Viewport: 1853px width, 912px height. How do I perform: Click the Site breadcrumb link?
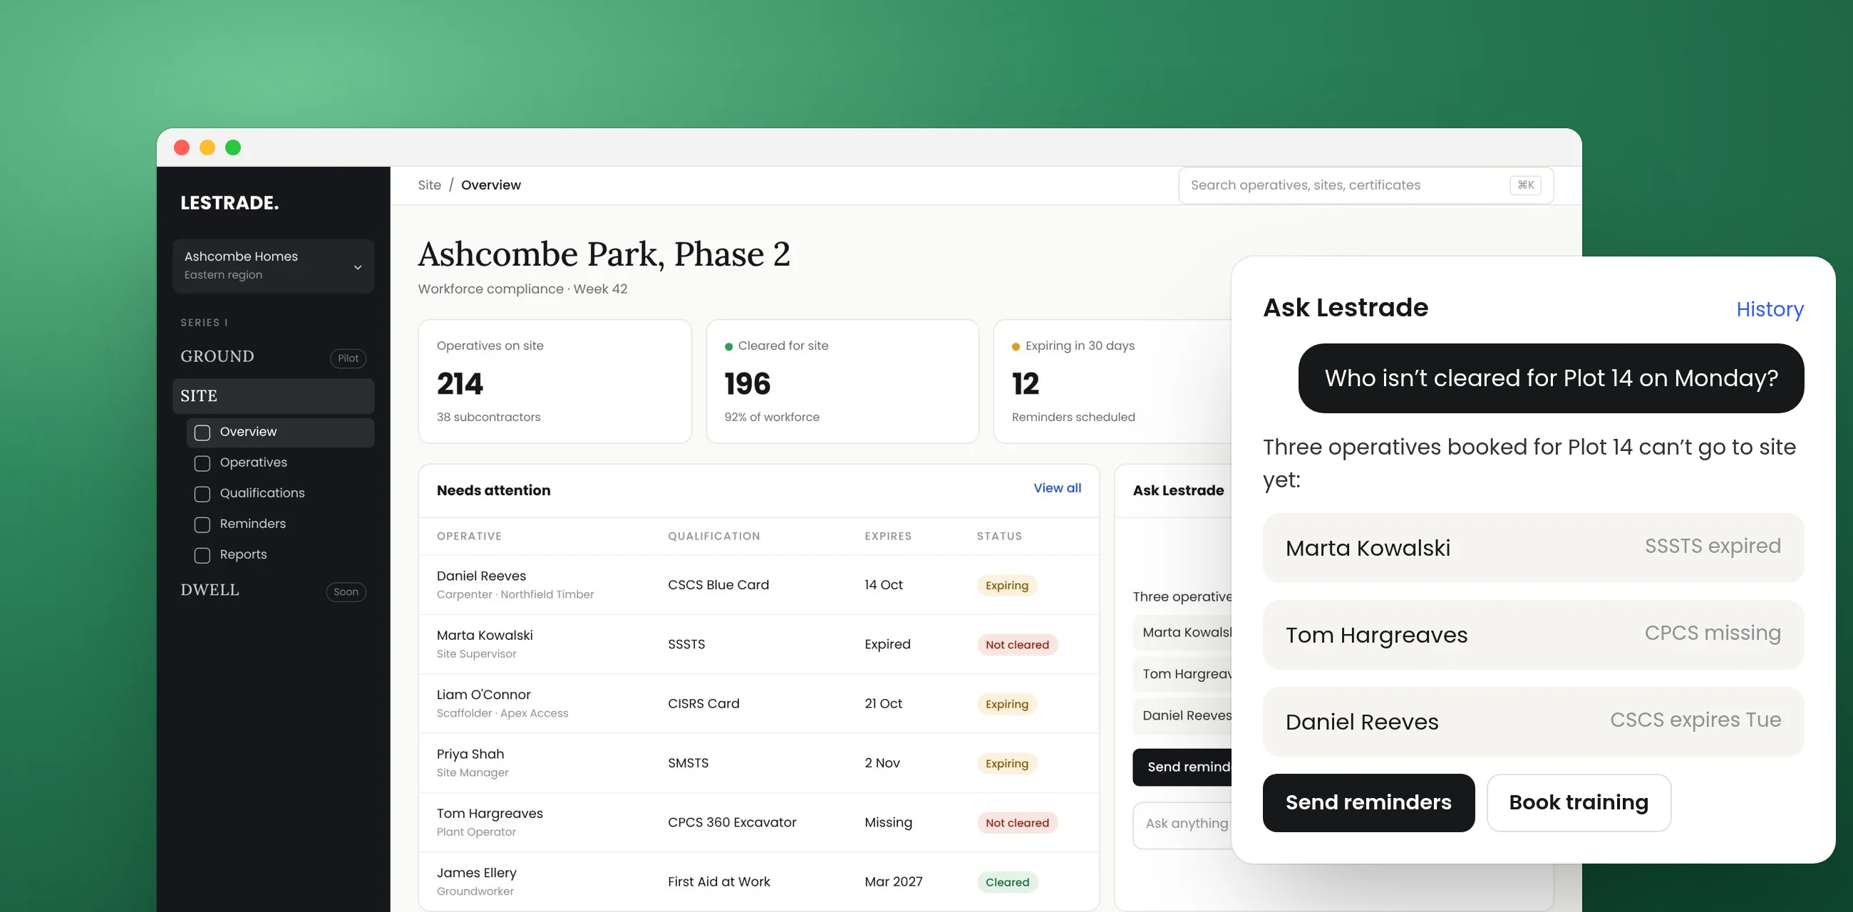click(430, 185)
